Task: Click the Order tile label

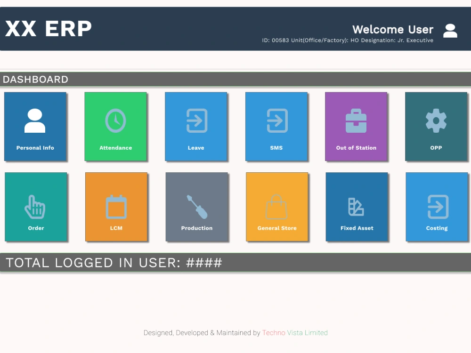Action: click(36, 228)
